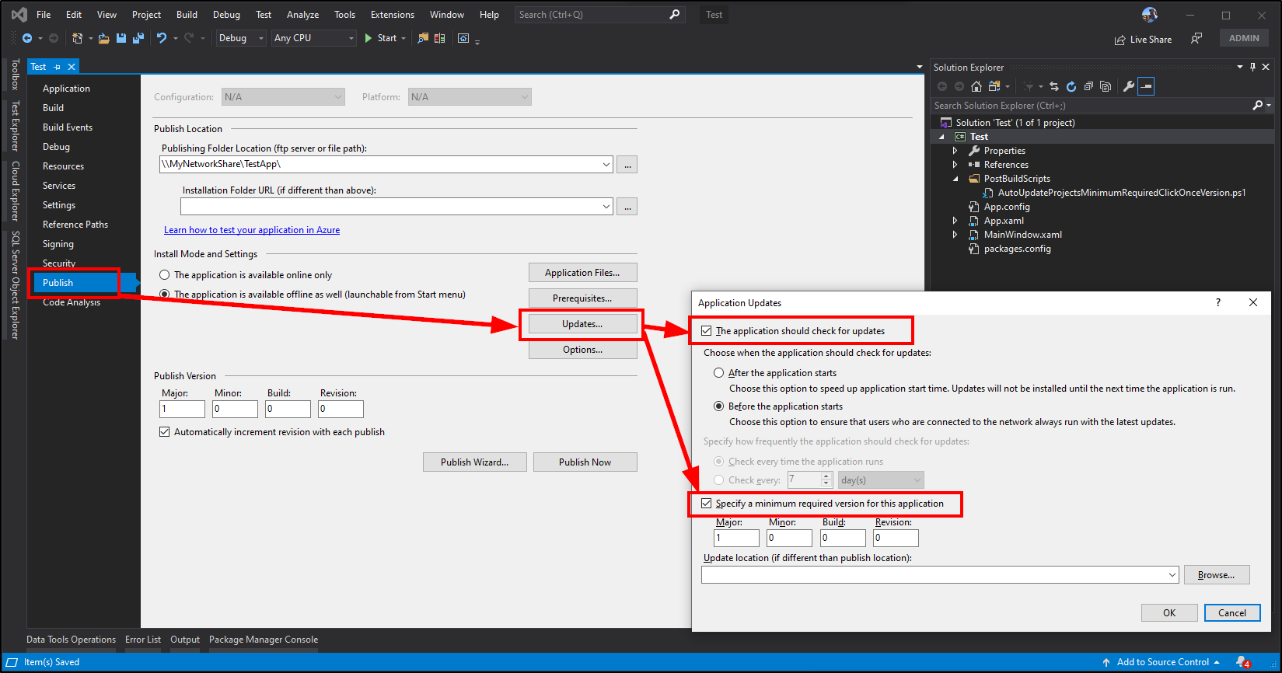Click the Options button
The width and height of the screenshot is (1282, 673).
click(x=582, y=350)
